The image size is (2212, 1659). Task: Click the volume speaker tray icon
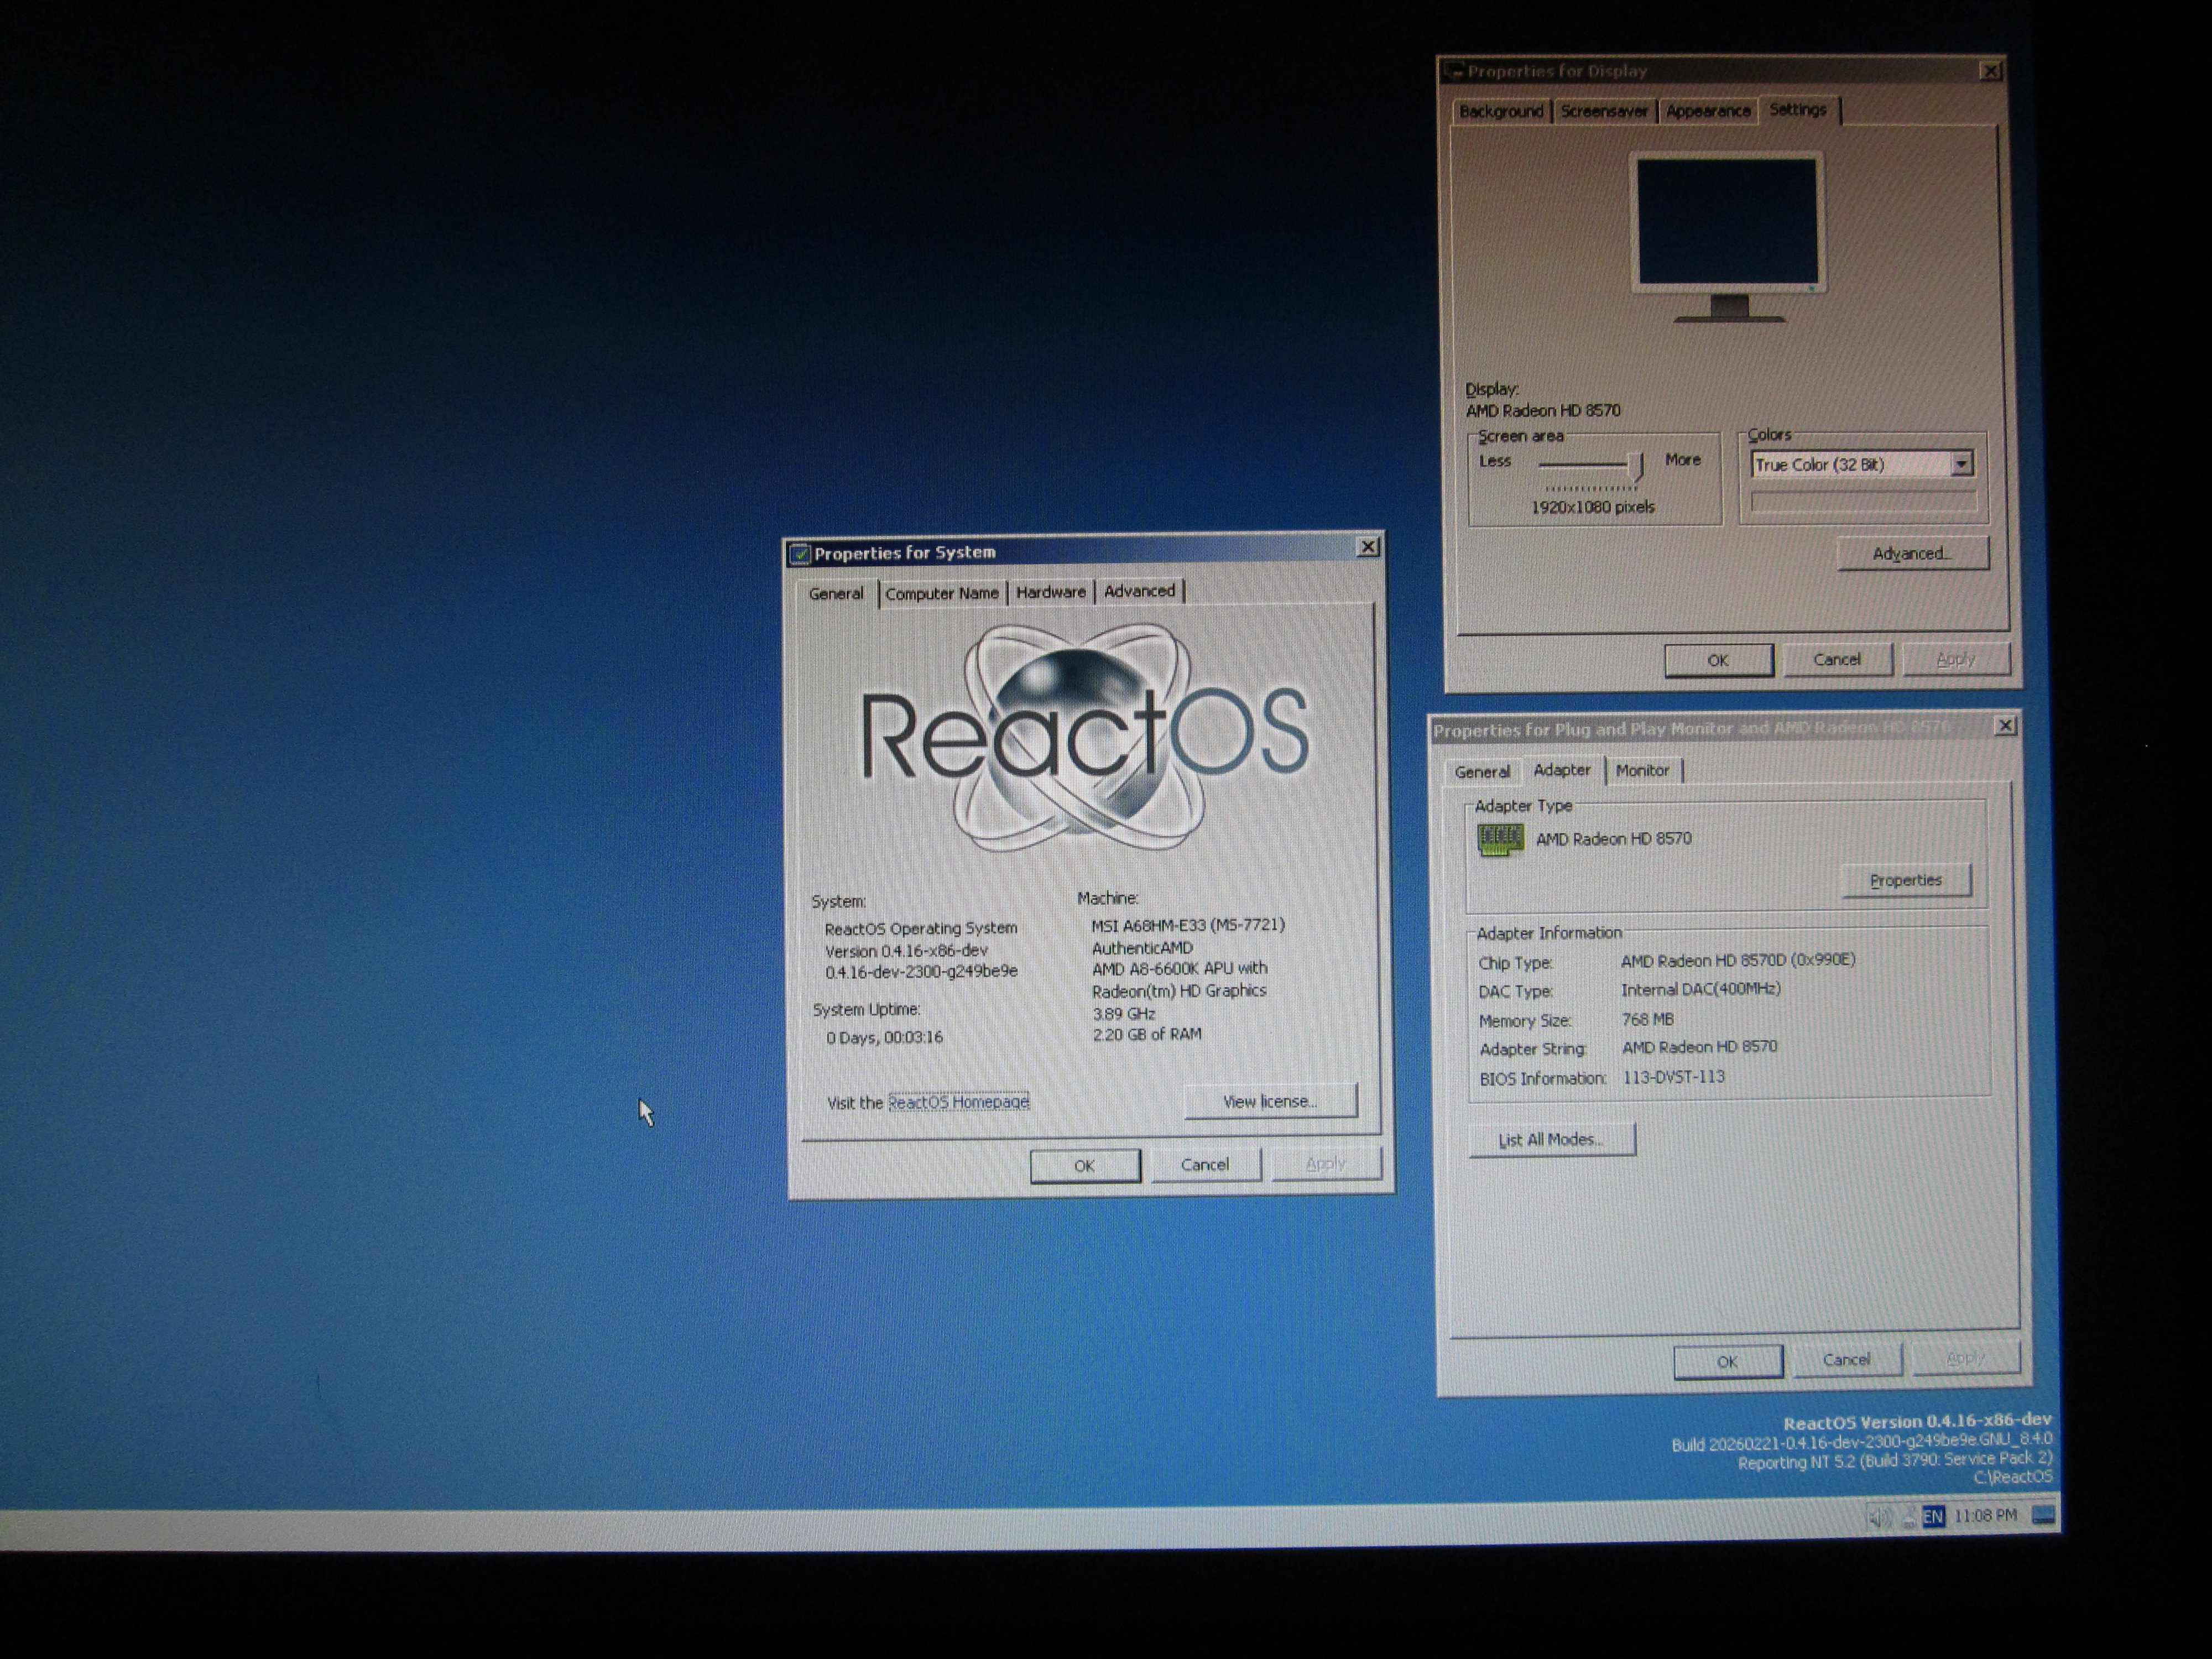tap(1879, 1518)
